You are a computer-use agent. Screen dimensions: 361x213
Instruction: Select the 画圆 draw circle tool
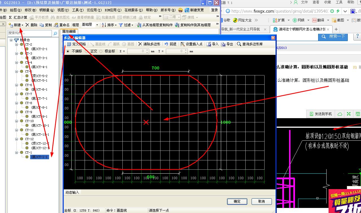pyautogui.click(x=128, y=44)
